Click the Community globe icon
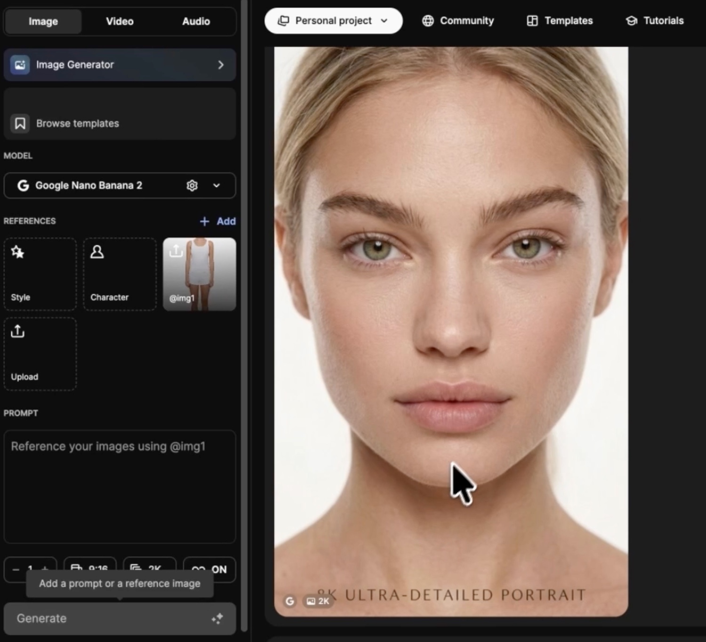The width and height of the screenshot is (706, 642). [428, 21]
